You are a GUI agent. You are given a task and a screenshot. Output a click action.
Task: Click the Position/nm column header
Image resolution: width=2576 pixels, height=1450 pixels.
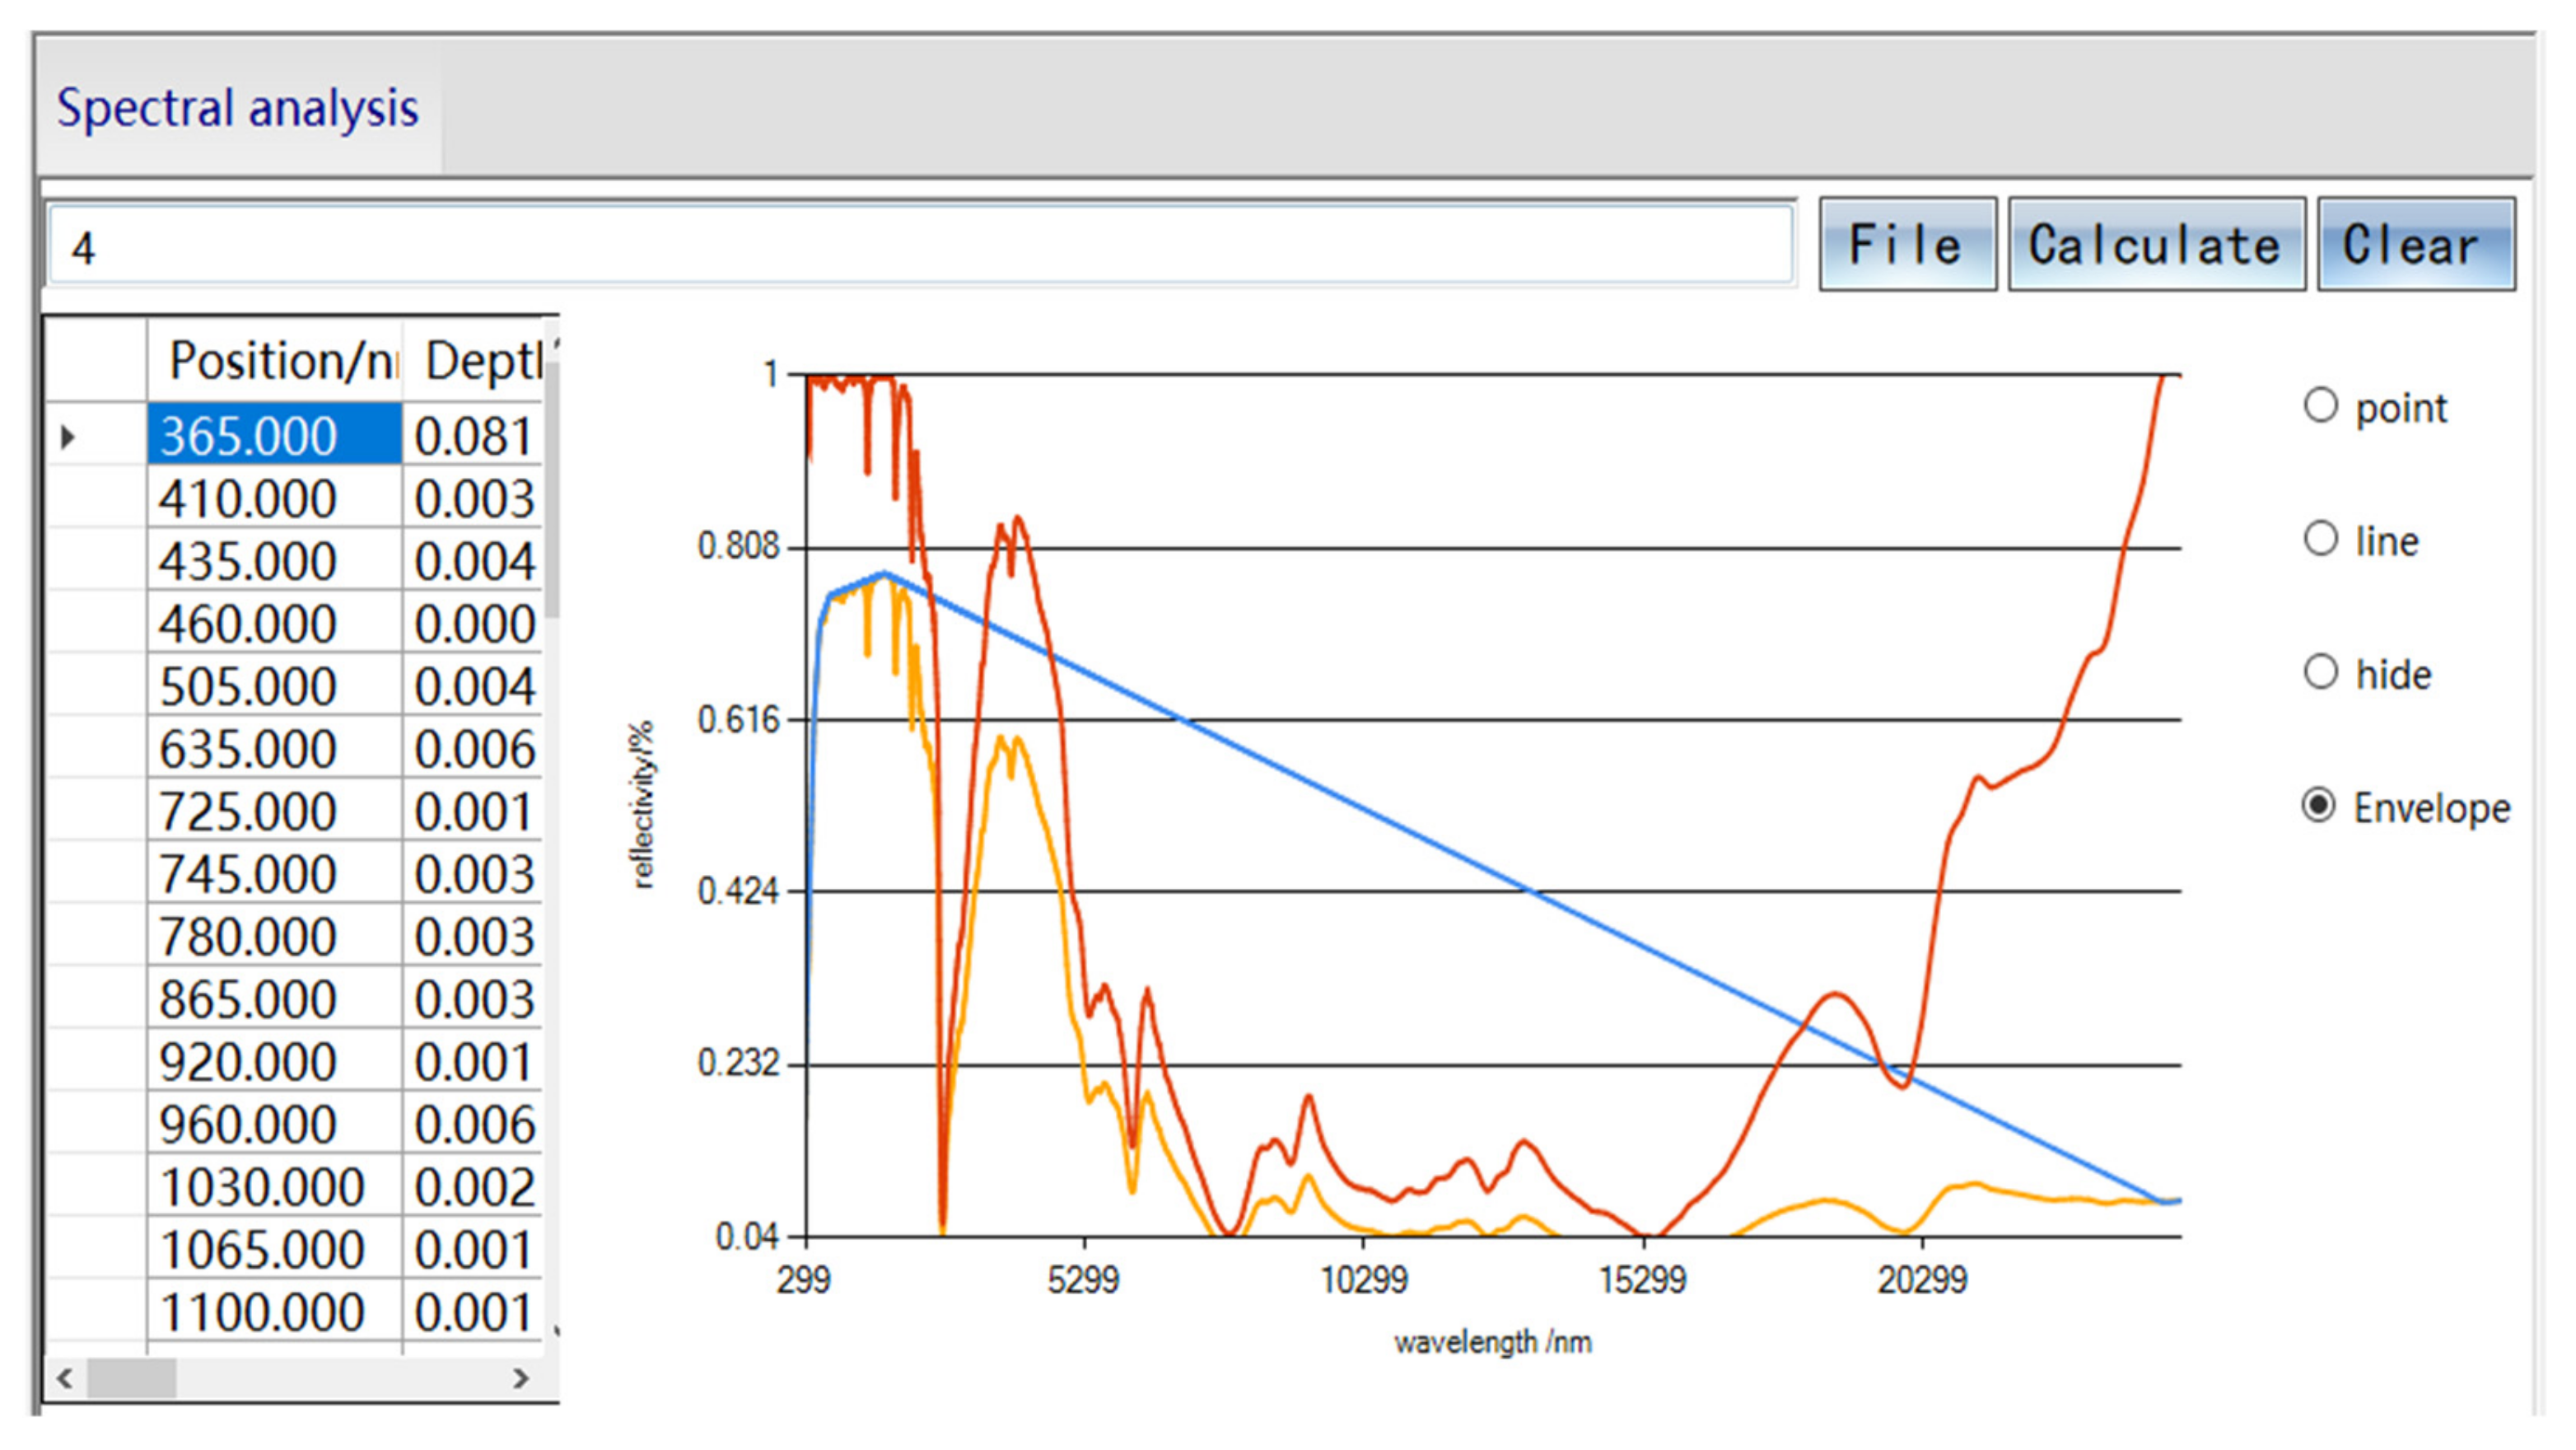click(x=275, y=361)
